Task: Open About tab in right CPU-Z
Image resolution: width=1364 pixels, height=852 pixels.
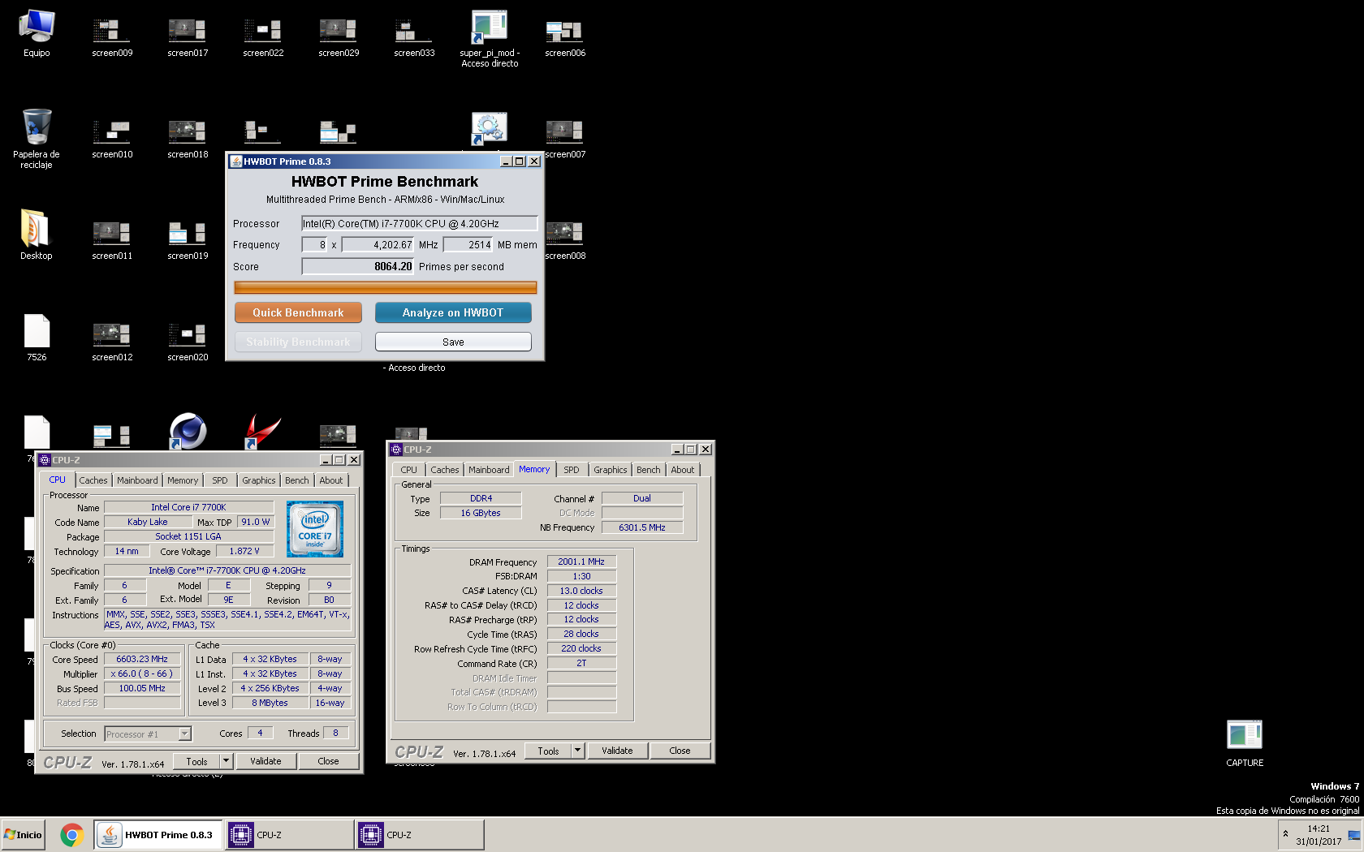Action: [683, 470]
